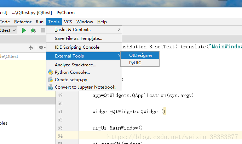Choose Tasks & Contexts menu entry
Screen dimensions: 242x144
click(84, 30)
